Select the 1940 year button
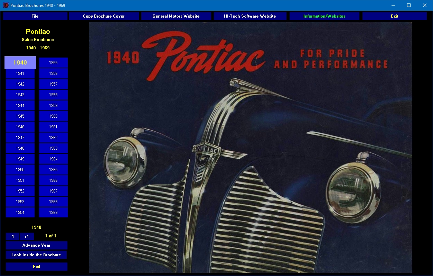Screen dimensions: 433x276 (x=20, y=62)
